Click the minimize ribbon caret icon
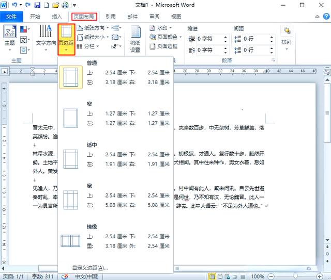 pyautogui.click(x=317, y=17)
